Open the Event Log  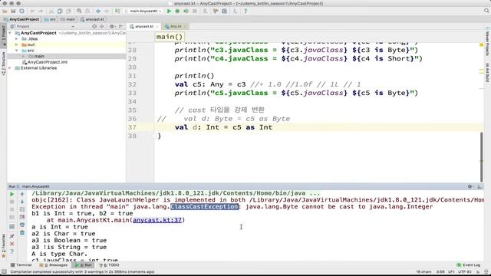(x=469, y=265)
